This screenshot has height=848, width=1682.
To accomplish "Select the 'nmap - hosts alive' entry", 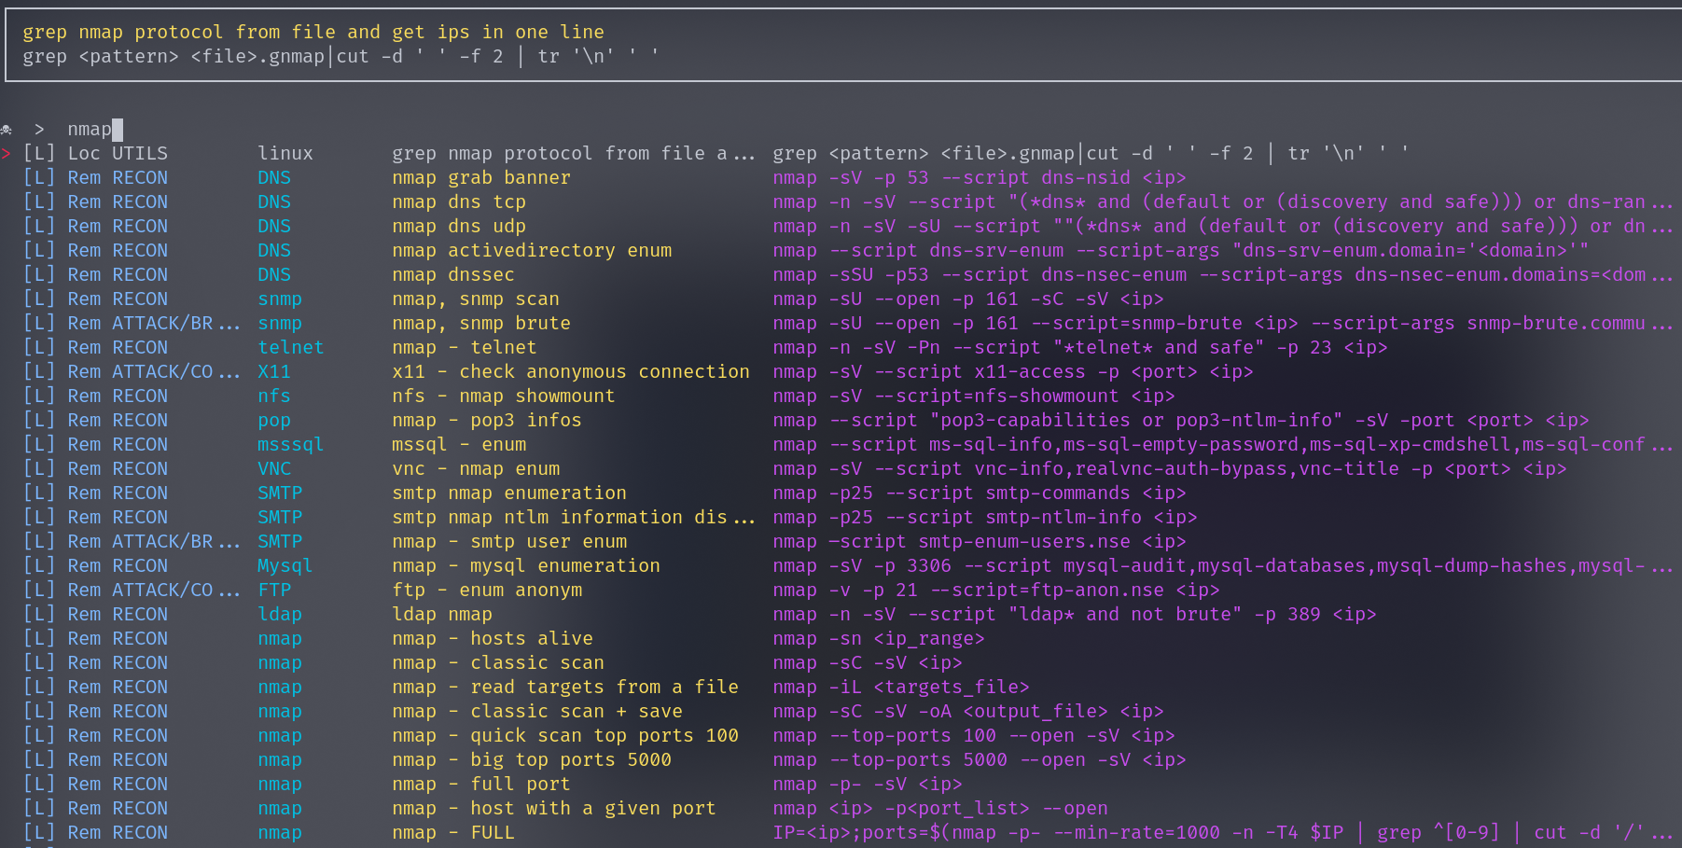I will pyautogui.click(x=493, y=638).
